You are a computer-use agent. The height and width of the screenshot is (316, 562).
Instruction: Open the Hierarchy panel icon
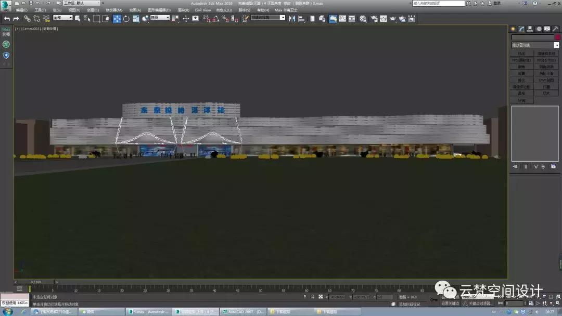point(530,29)
